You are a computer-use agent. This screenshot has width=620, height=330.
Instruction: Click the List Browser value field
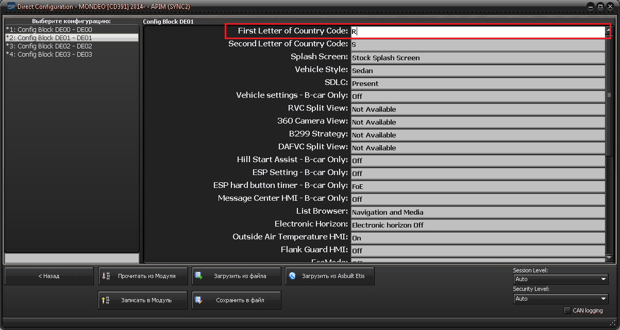pyautogui.click(x=478, y=212)
